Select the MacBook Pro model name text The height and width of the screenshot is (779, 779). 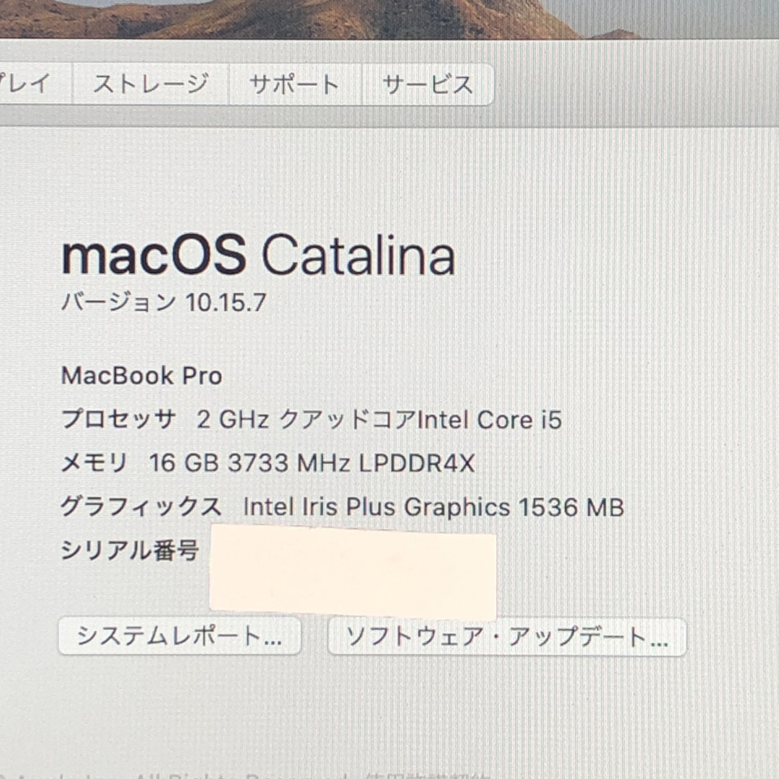(x=141, y=376)
